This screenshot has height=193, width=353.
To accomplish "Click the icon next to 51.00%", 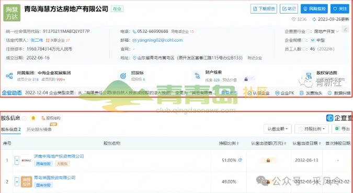I will [240, 160].
